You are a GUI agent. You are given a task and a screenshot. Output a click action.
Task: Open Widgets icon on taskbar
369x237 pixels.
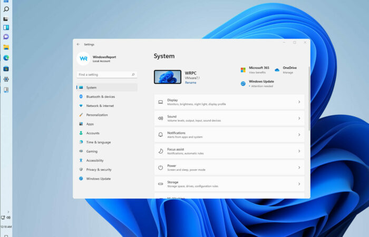click(6, 27)
